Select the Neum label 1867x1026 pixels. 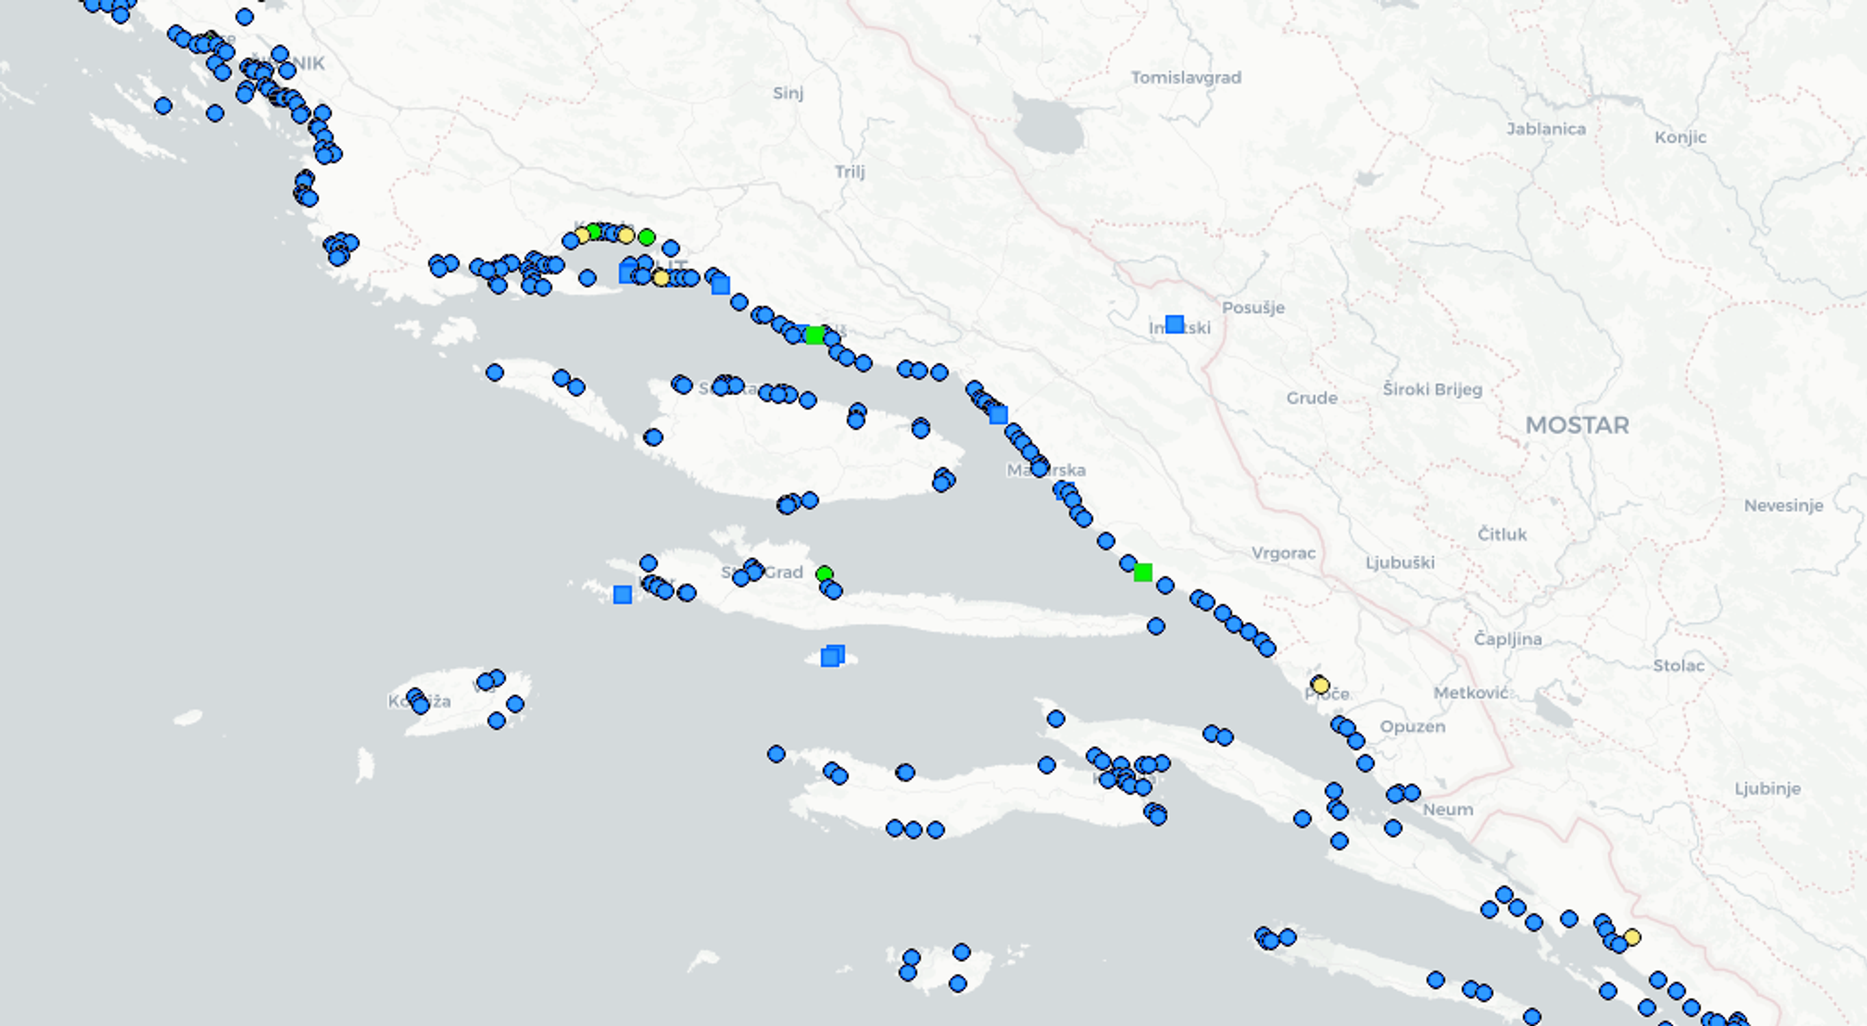[x=1447, y=810]
